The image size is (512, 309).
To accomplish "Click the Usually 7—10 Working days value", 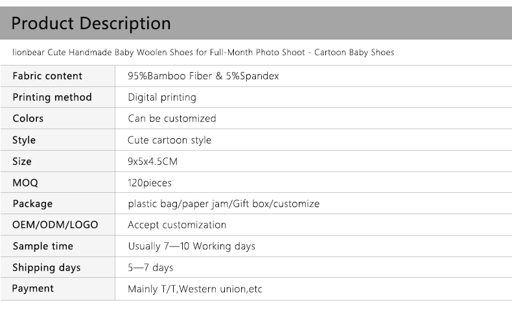I will (191, 247).
